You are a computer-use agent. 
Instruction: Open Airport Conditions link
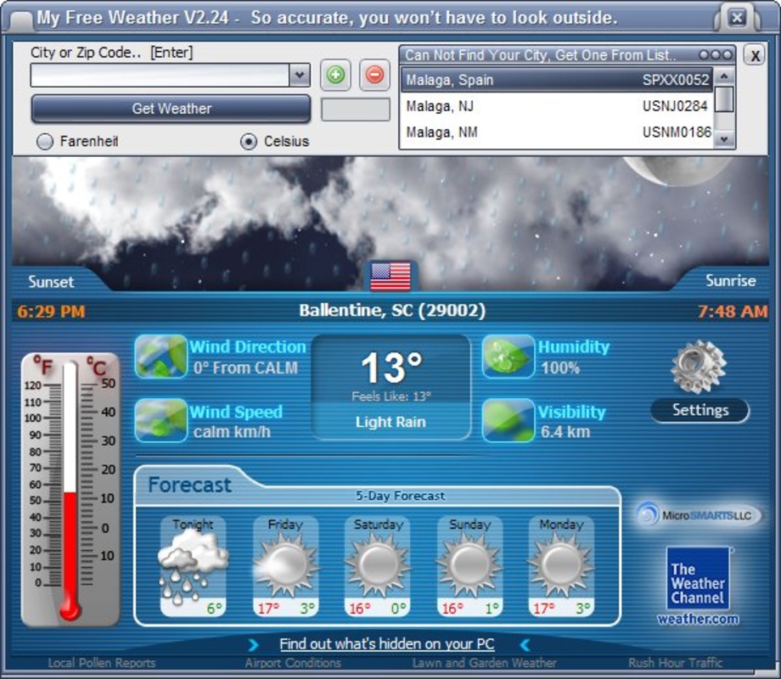tap(293, 663)
